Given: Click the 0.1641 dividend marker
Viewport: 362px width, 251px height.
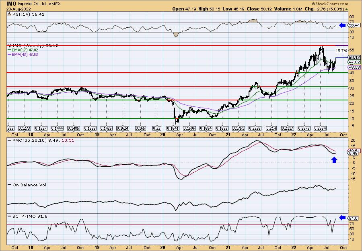Looking at the screenshot, I should (173, 128).
